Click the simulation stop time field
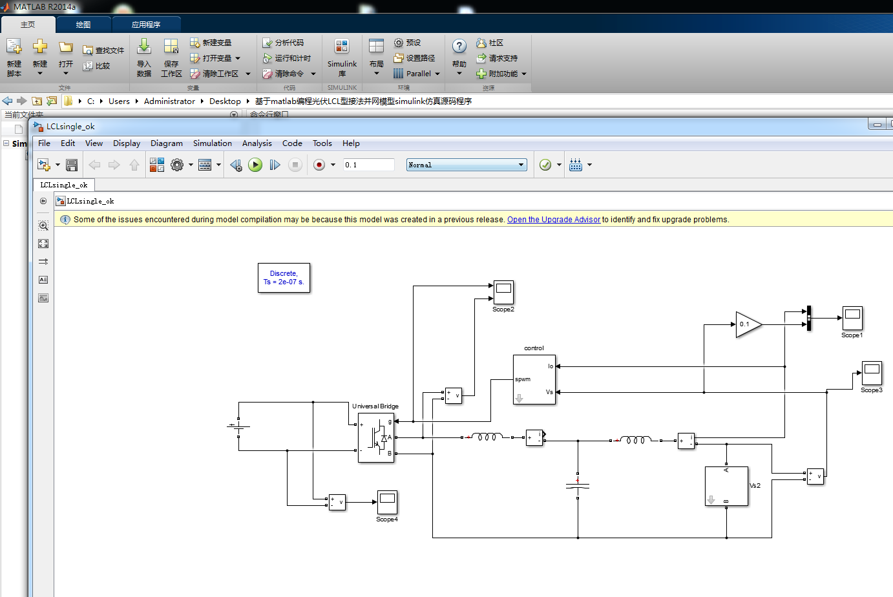This screenshot has height=597, width=893. [368, 165]
